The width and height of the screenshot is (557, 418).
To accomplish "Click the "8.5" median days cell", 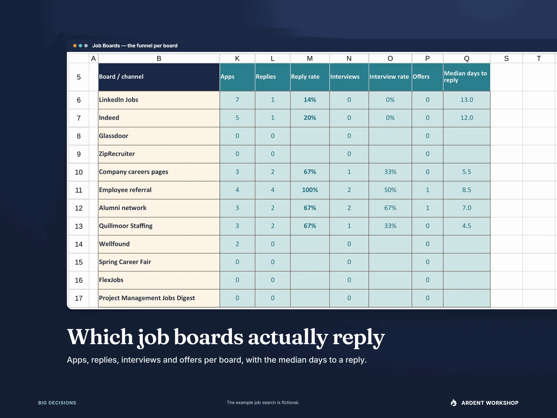I will pyautogui.click(x=467, y=190).
